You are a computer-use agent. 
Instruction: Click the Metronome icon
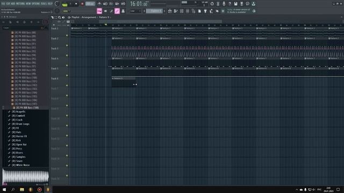[99, 4]
